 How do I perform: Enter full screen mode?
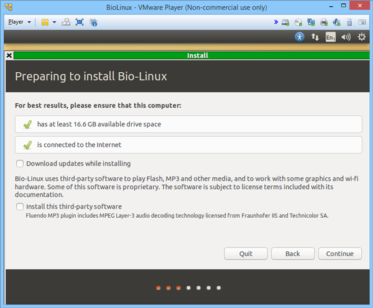point(80,22)
